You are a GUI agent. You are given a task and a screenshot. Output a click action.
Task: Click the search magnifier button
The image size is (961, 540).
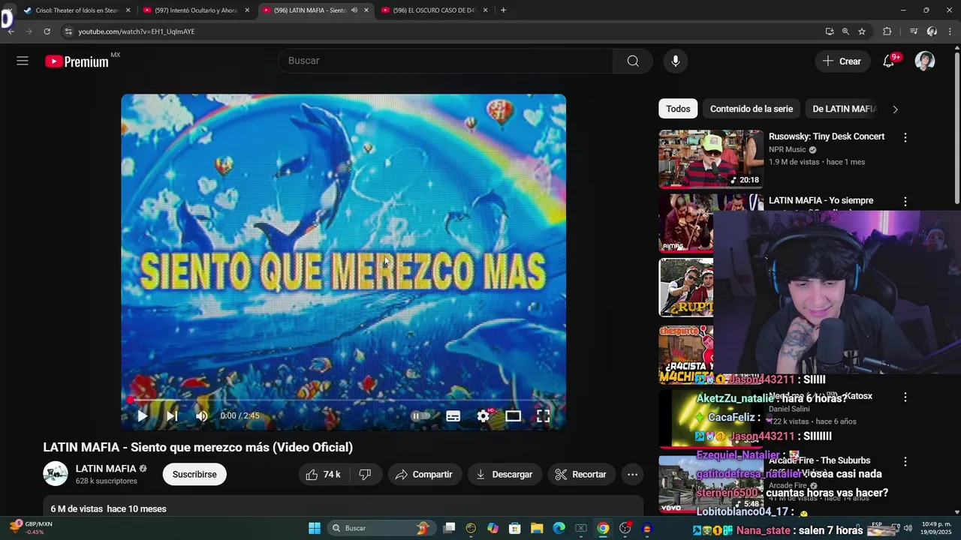(633, 61)
